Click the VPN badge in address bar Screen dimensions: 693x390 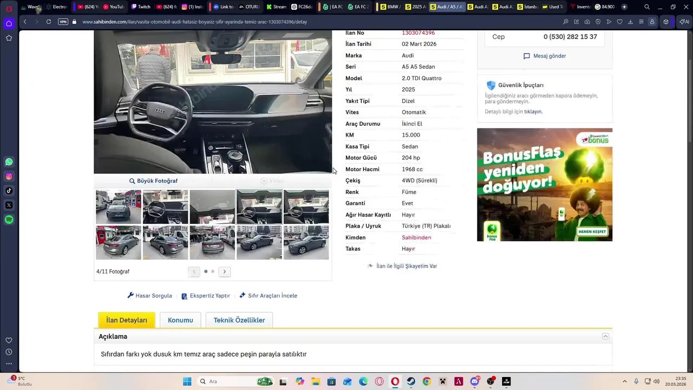tap(63, 22)
